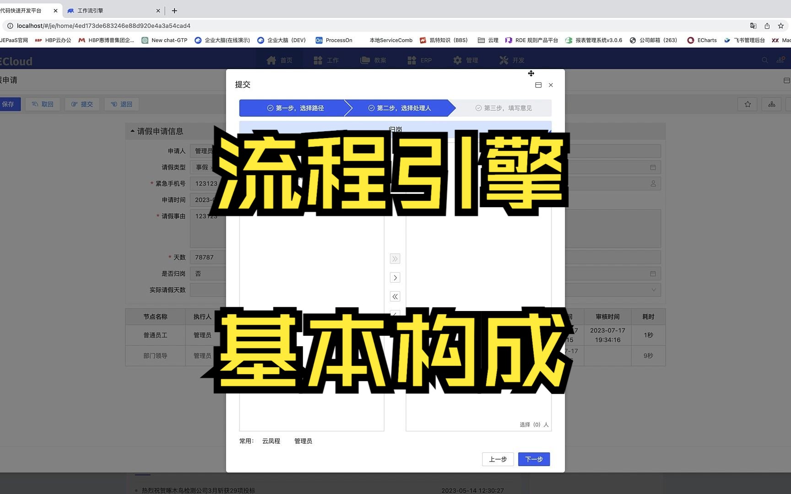The image size is (791, 494).
Task: Maximize the 提交 dialog window icon
Action: tap(538, 85)
